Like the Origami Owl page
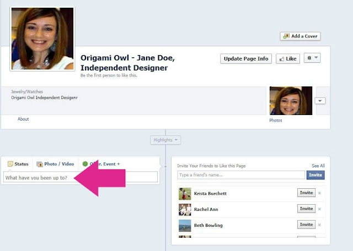Screen dimensions: 353x251 click(288, 59)
